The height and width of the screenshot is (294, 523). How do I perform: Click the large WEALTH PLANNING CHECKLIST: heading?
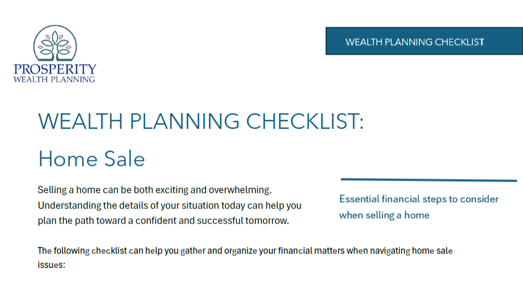(201, 121)
